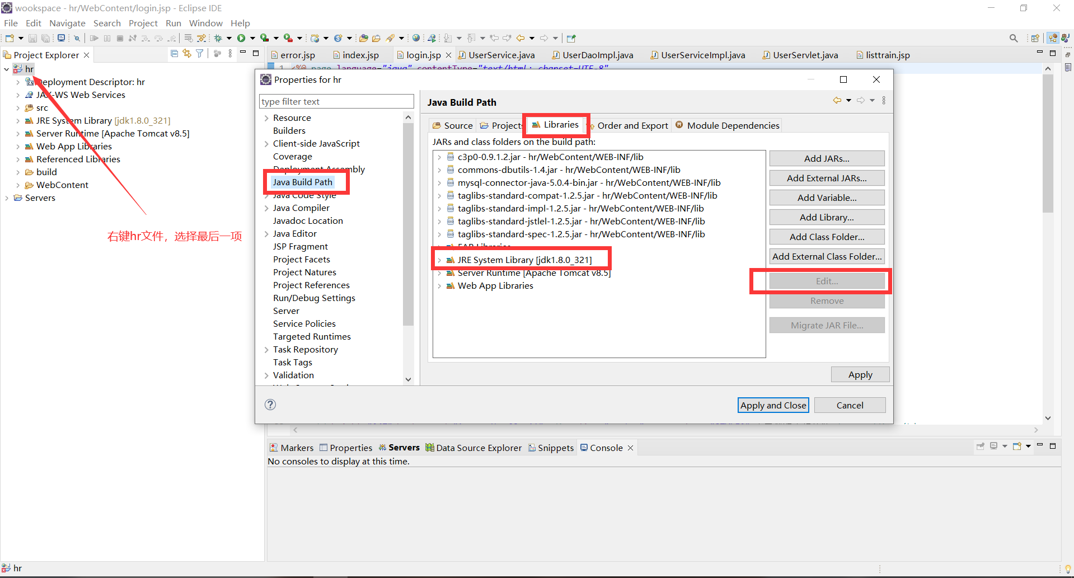Close the login.jsp editor tab
The height and width of the screenshot is (578, 1074).
pos(448,55)
